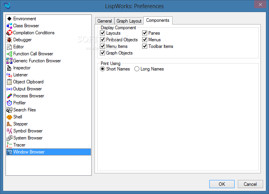Open the Listener preferences label
The height and width of the screenshot is (194, 269).
tap(20, 75)
